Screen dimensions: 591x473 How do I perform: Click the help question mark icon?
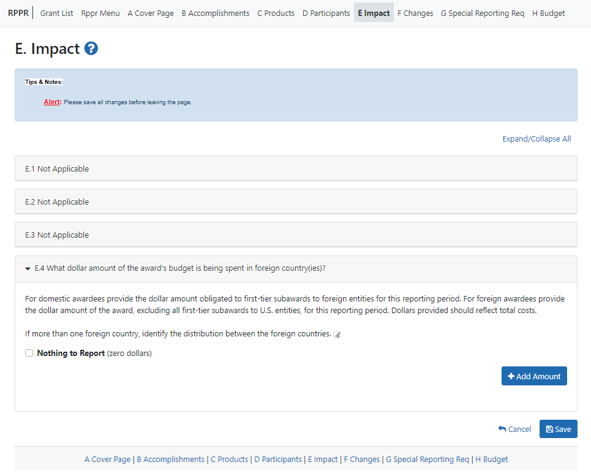[91, 48]
